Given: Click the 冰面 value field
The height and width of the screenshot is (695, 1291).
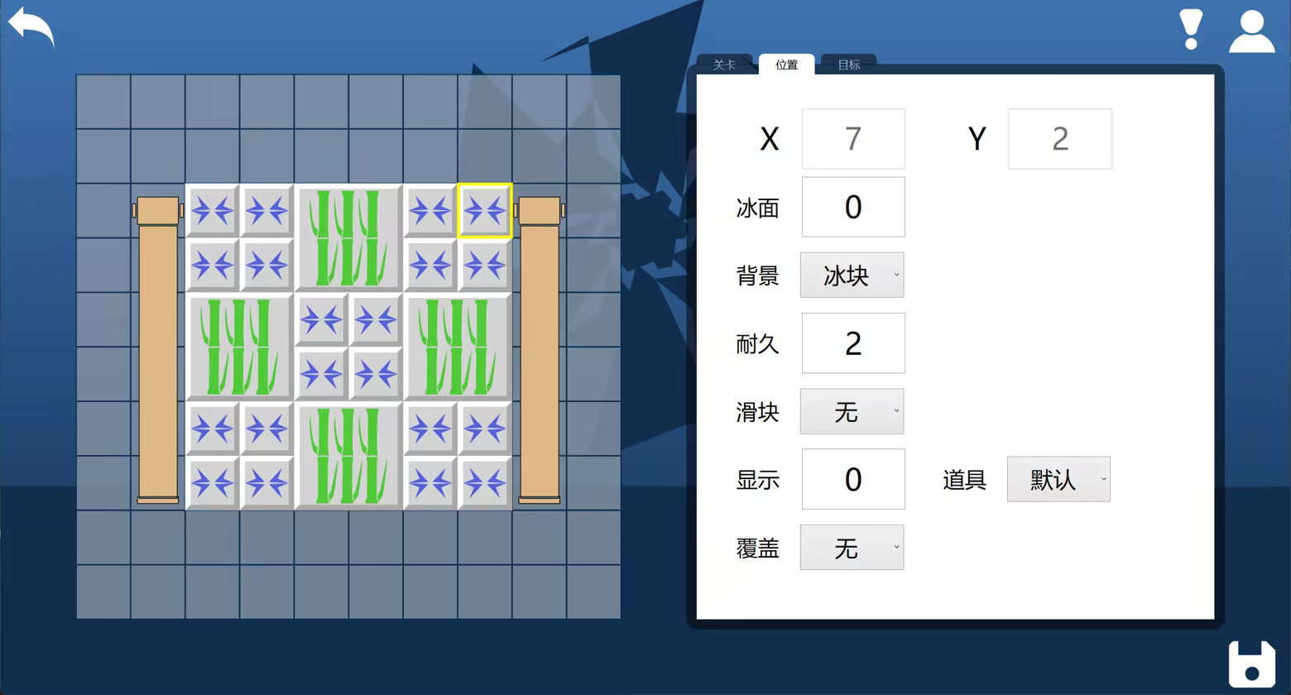Looking at the screenshot, I should coord(853,207).
